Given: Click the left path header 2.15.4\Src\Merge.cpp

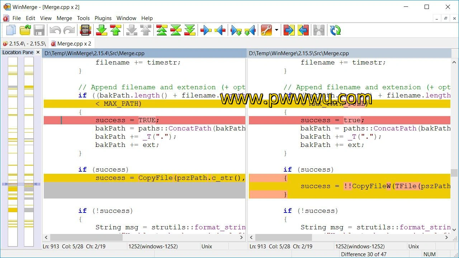Looking at the screenshot, I should pos(144,53).
